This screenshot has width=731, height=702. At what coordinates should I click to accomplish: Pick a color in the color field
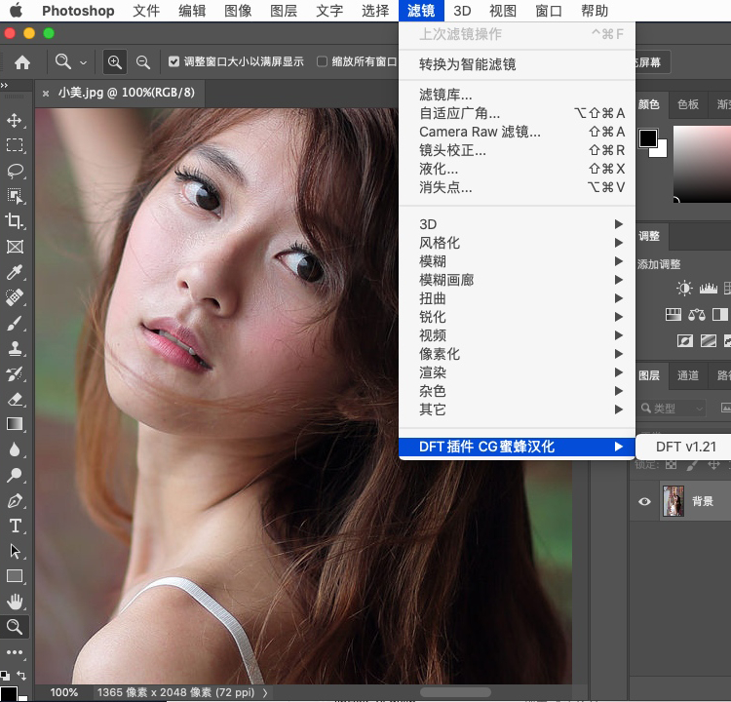pyautogui.click(x=702, y=163)
